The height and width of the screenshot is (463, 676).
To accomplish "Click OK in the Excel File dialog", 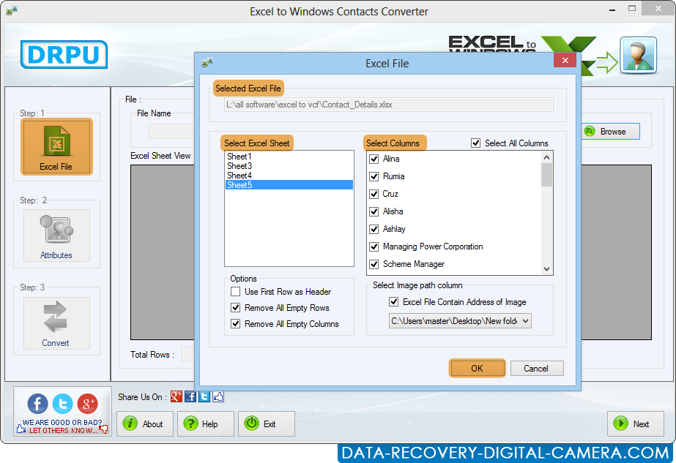I will (477, 368).
